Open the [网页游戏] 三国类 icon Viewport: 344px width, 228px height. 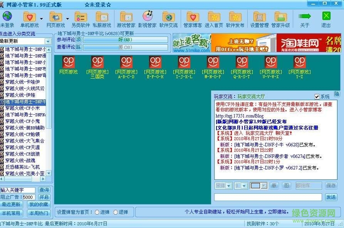97,62
